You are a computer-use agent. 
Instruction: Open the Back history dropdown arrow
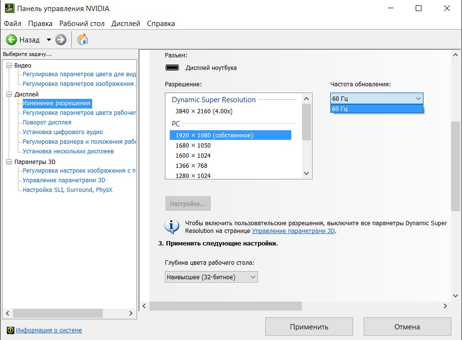point(49,40)
